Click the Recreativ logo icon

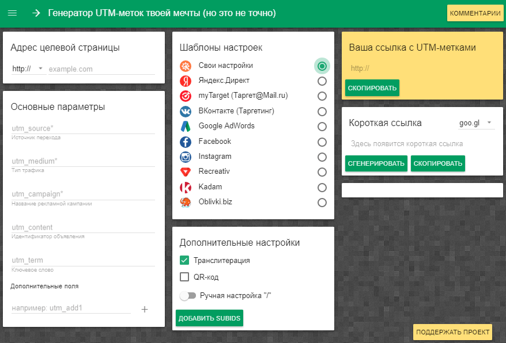click(x=186, y=172)
